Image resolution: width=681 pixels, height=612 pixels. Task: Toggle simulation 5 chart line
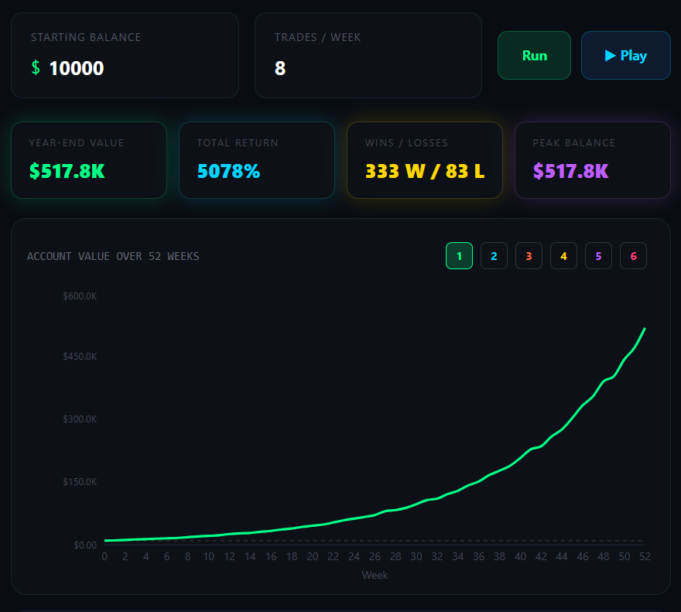click(598, 256)
